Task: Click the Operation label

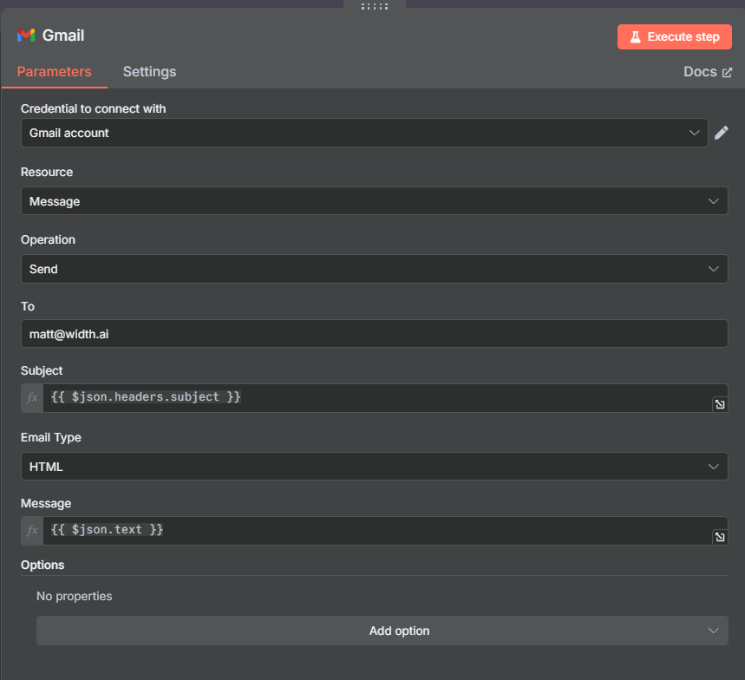Action: [x=48, y=240]
